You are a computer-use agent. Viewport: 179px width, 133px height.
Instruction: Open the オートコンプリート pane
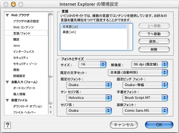coord(24,88)
